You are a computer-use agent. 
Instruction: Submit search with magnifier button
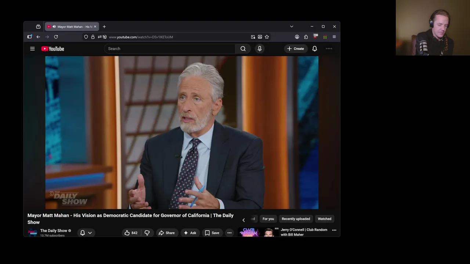pos(243,49)
